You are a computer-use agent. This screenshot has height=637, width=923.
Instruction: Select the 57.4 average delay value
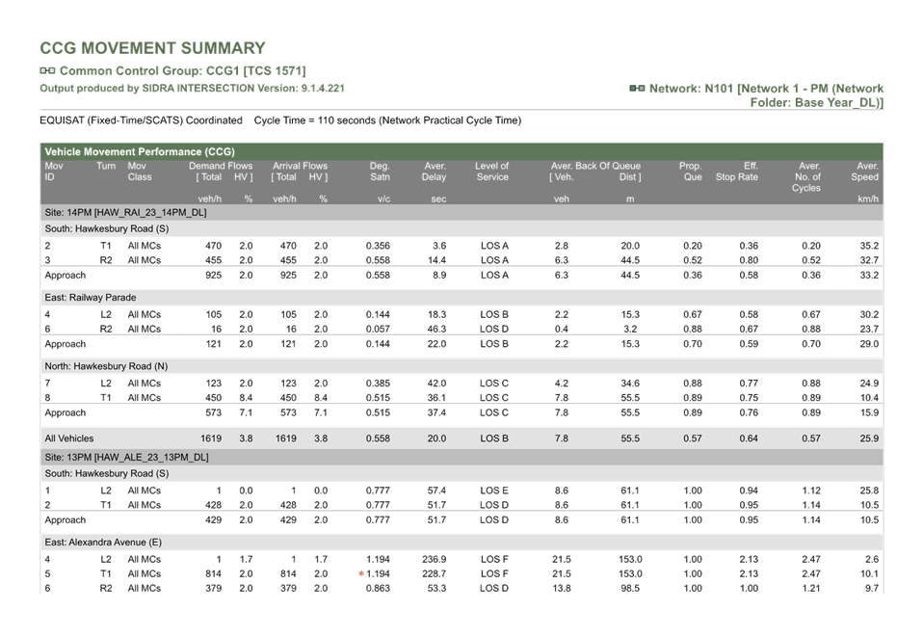[436, 491]
